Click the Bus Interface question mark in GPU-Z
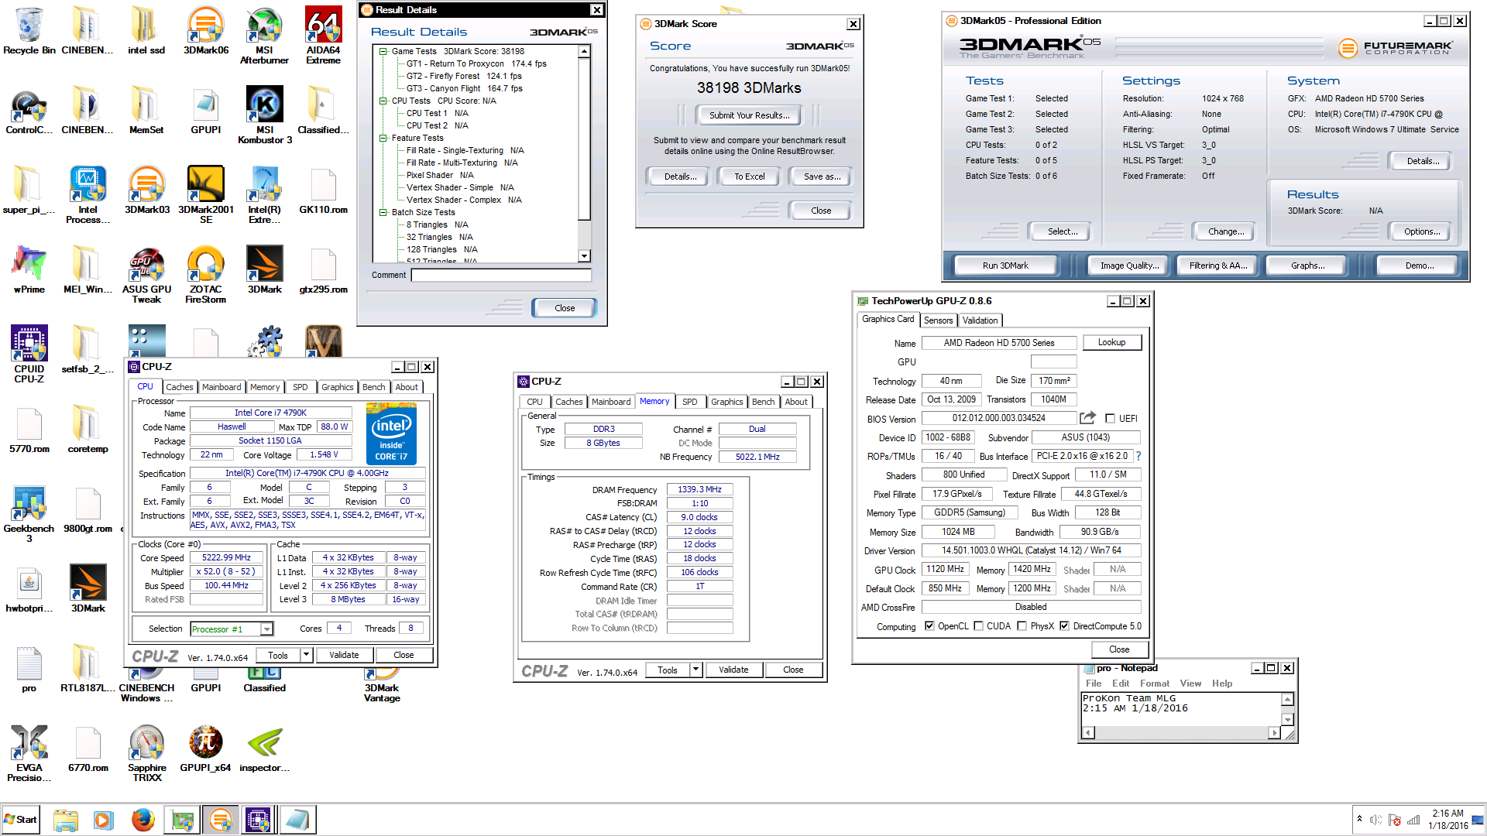 tap(1138, 456)
